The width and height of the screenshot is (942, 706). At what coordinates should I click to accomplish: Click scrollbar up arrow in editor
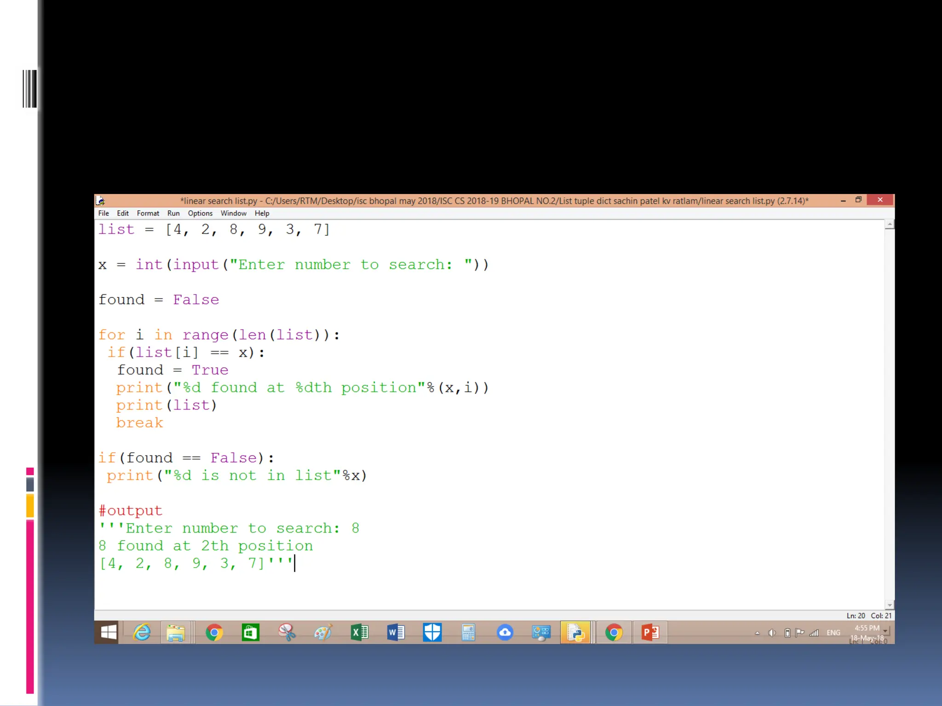tap(890, 225)
